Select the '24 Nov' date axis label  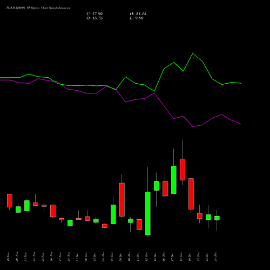(x=34, y=257)
